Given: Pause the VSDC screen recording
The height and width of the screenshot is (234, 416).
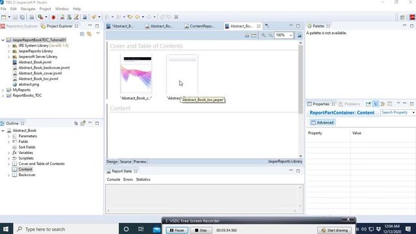Looking at the screenshot, I should [x=177, y=230].
